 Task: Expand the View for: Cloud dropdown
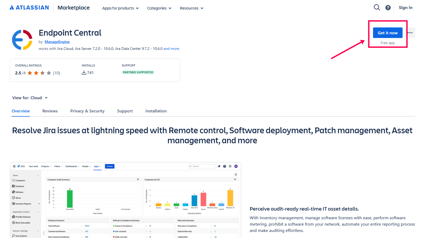tap(30, 98)
